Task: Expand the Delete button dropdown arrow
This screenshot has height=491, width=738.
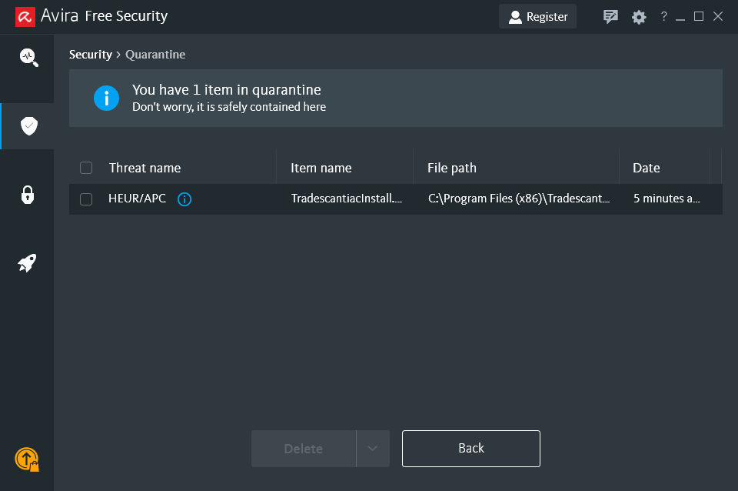Action: [x=373, y=449]
